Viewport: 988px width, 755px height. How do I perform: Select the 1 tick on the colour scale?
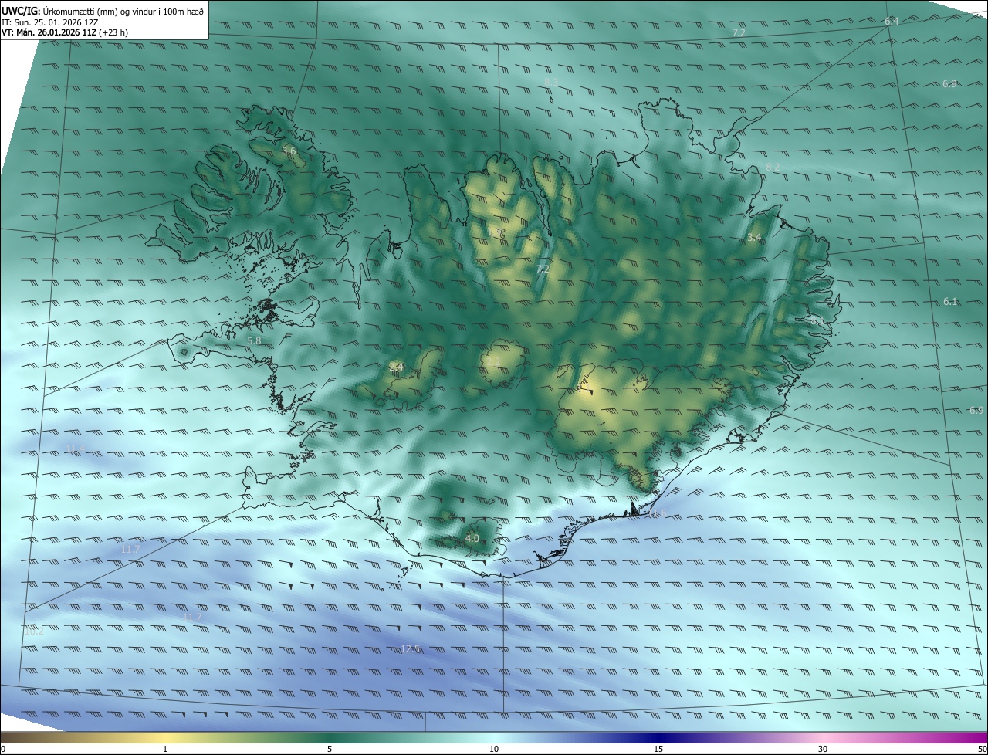tap(165, 749)
